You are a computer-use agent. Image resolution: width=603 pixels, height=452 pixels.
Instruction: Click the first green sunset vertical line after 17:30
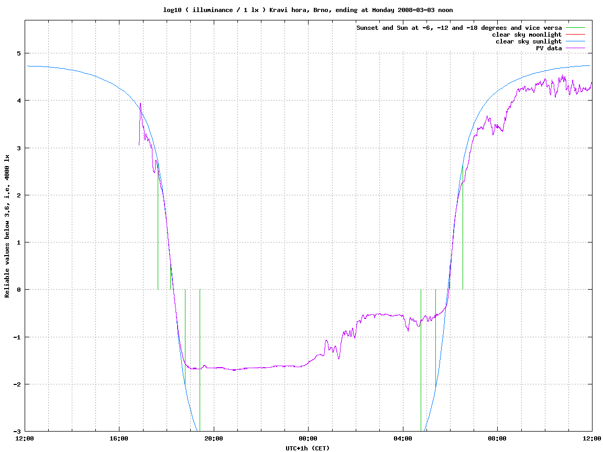(158, 227)
